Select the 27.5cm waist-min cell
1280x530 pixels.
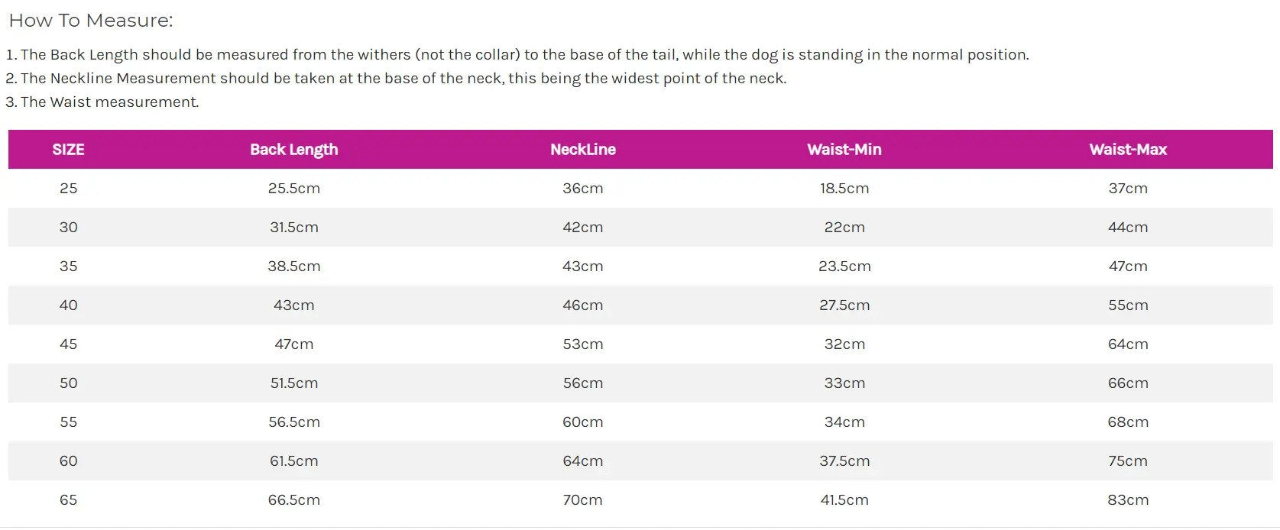[x=844, y=305]
